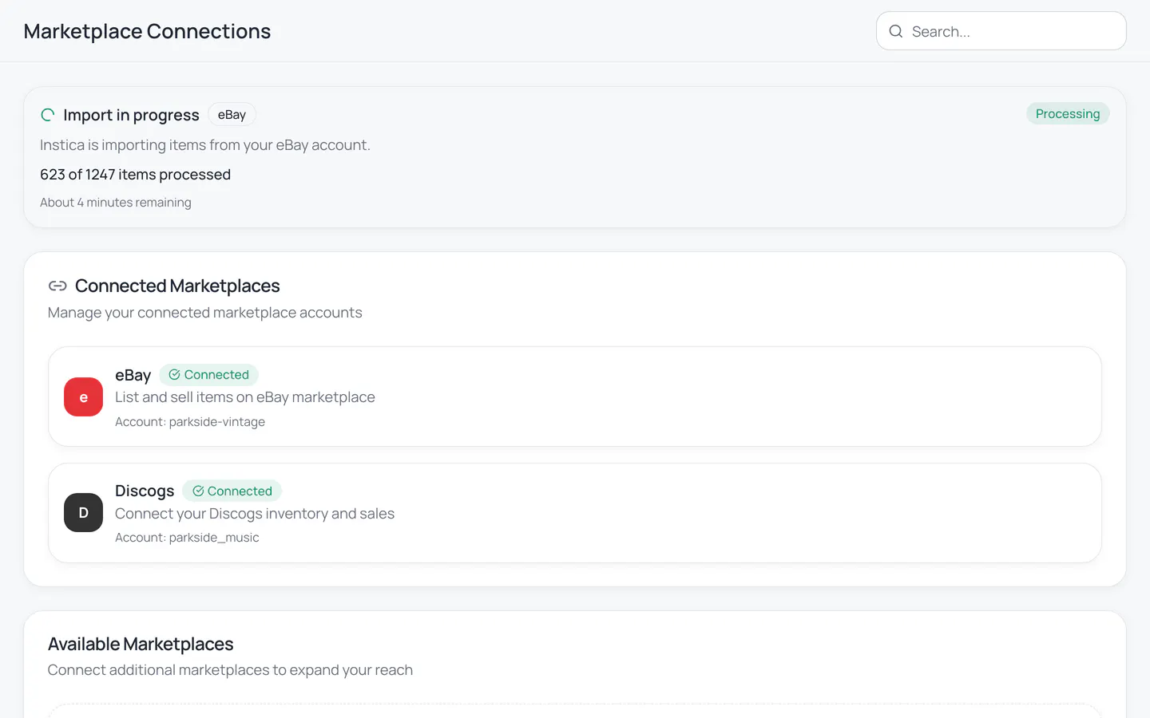This screenshot has height=718, width=1150.
Task: Click the link icon next to Connected Marketplaces
Action: pyautogui.click(x=57, y=286)
